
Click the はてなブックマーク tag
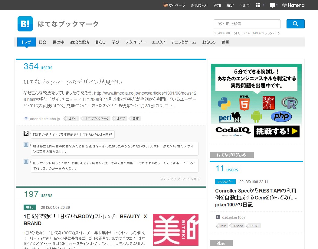95,118
